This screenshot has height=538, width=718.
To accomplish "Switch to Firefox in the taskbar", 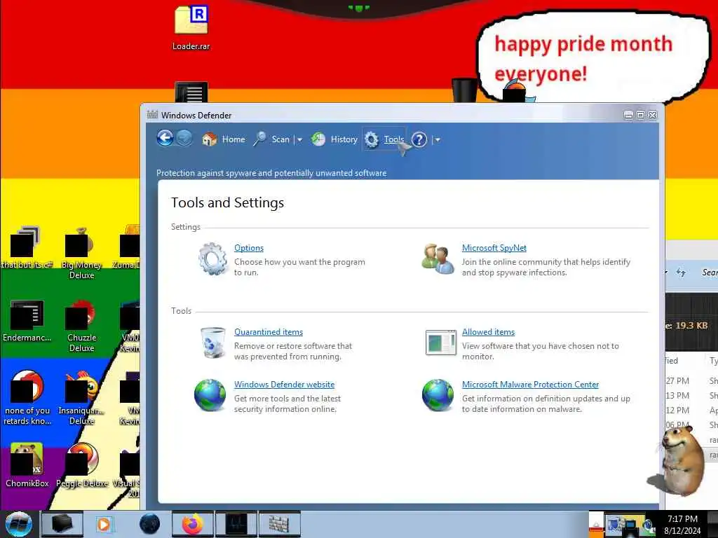I will tap(192, 524).
